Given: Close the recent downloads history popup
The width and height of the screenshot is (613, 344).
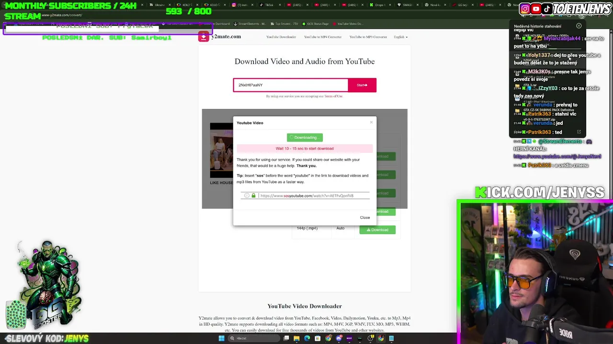Looking at the screenshot, I should pyautogui.click(x=579, y=26).
